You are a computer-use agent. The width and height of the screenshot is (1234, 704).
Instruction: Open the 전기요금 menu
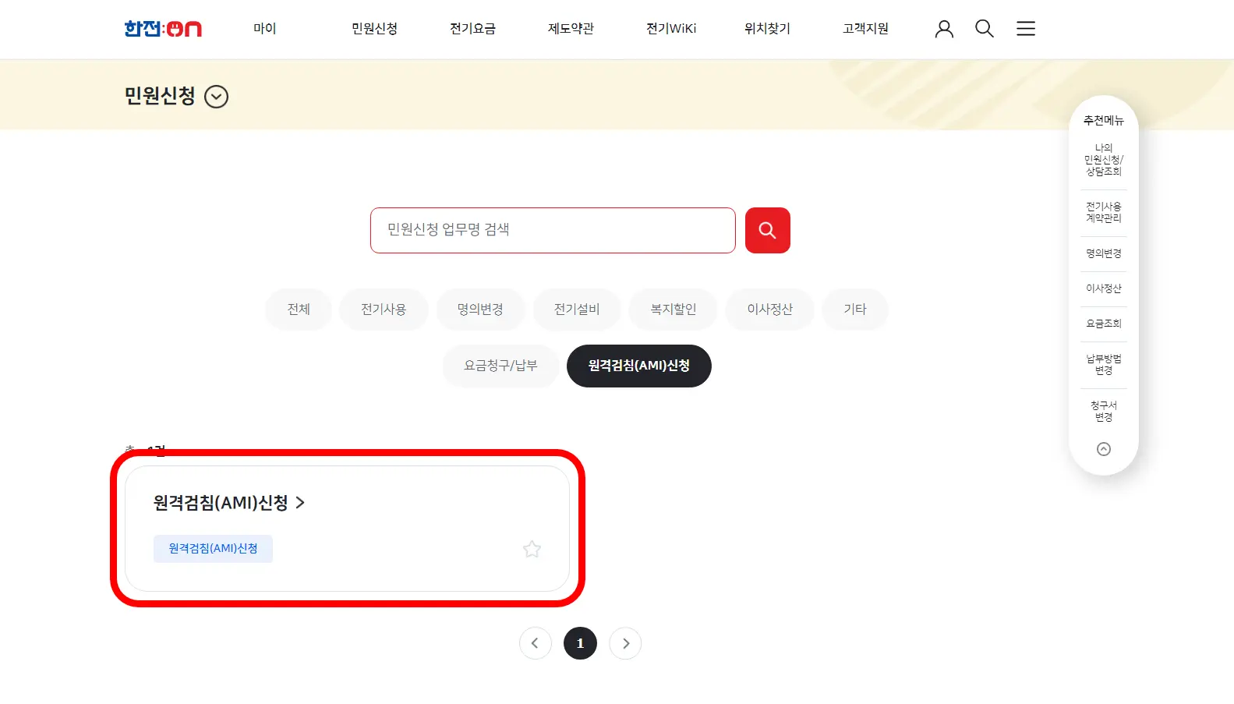pos(472,29)
